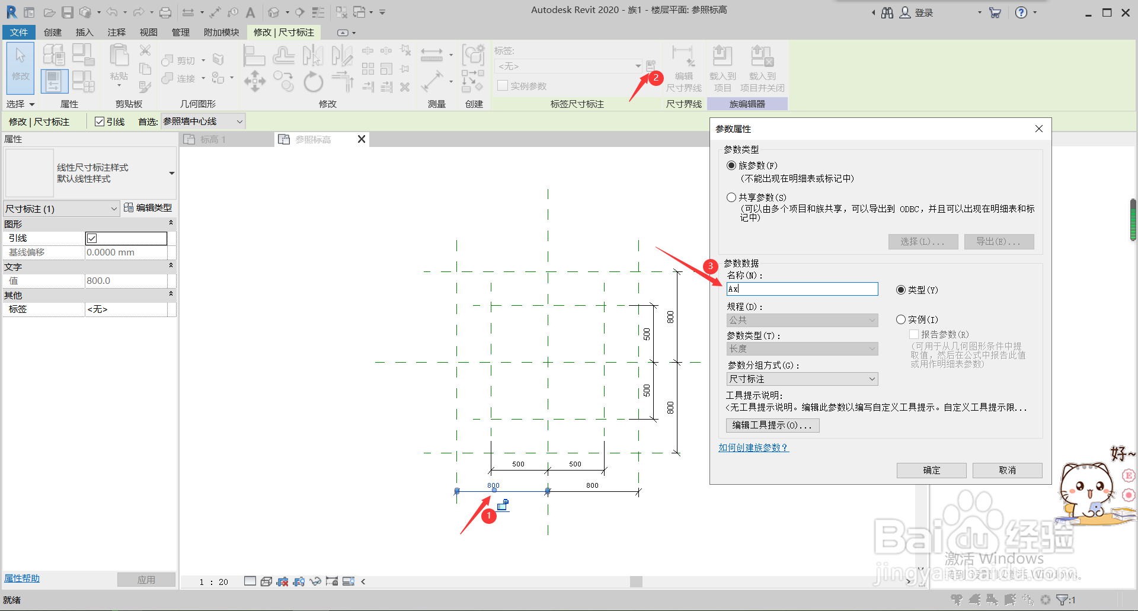
Task: Switch to the View ribbon tab
Action: 148,32
